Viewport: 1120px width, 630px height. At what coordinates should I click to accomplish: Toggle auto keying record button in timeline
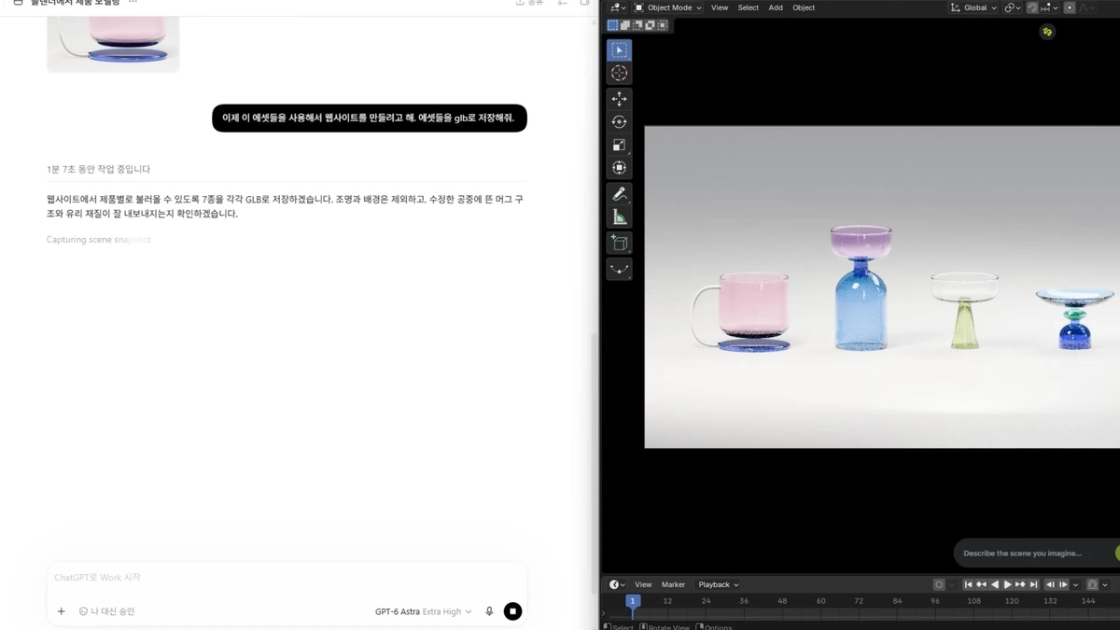(939, 584)
